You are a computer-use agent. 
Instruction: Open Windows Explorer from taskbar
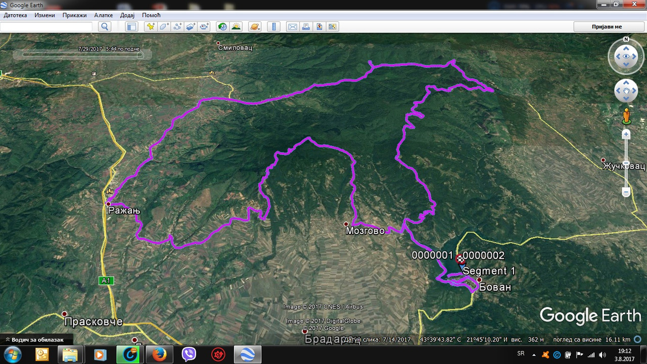tap(70, 355)
